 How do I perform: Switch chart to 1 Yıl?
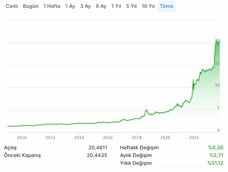coord(116,6)
